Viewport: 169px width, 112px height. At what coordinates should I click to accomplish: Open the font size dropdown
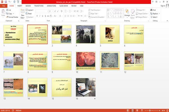pyautogui.click(x=53, y=11)
